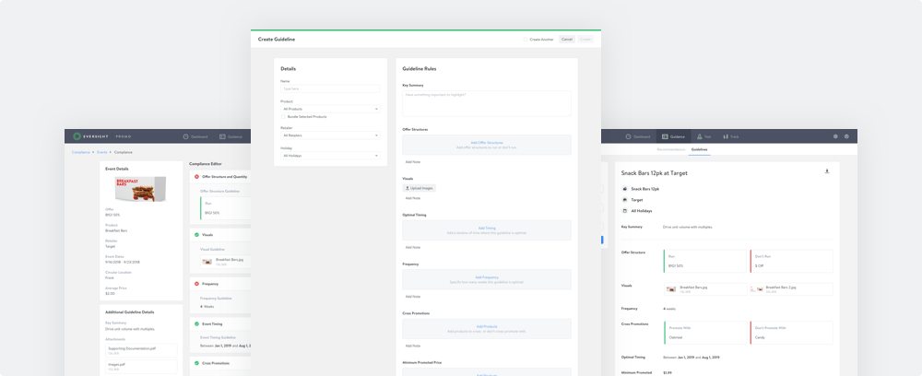Screen dimensions: 922x376
Task: Click green check icon beside Visuals
Action: click(197, 234)
